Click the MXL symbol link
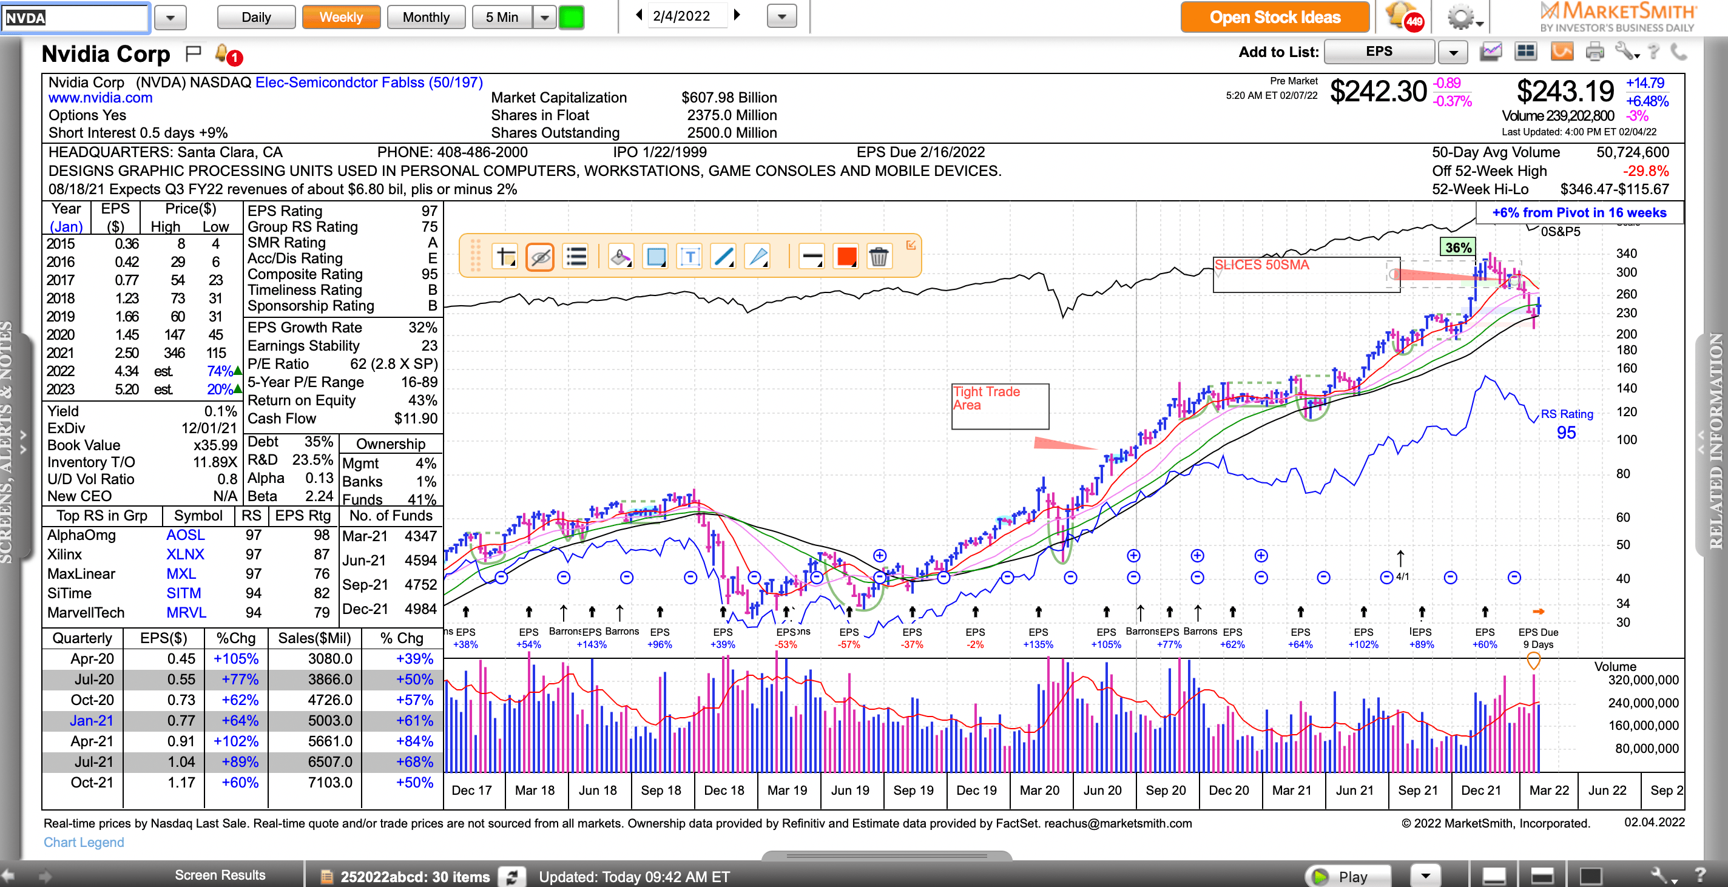This screenshot has width=1728, height=887. 181,575
